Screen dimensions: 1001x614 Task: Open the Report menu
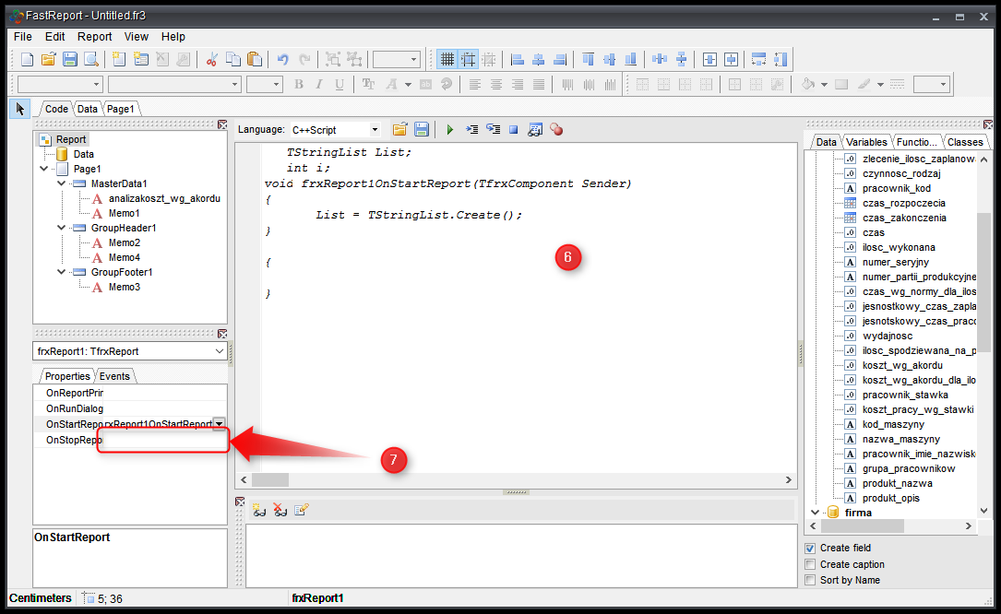[94, 37]
